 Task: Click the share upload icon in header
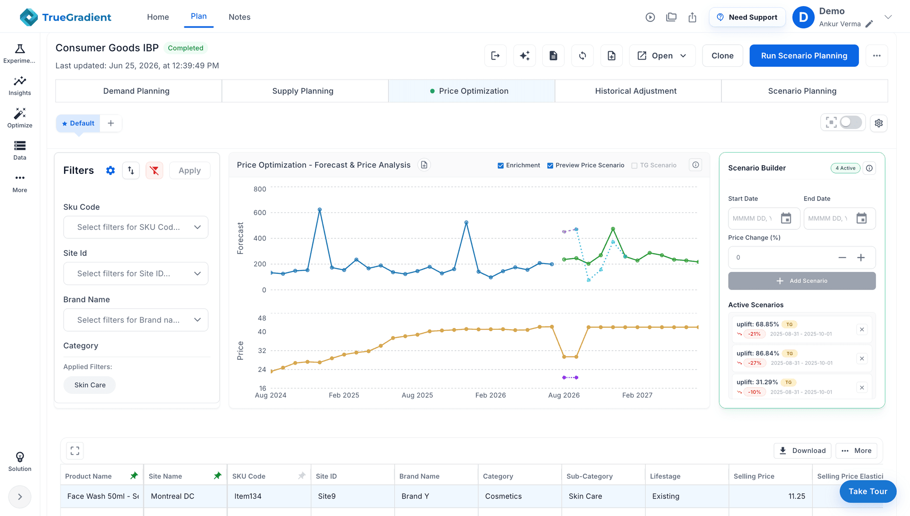692,17
